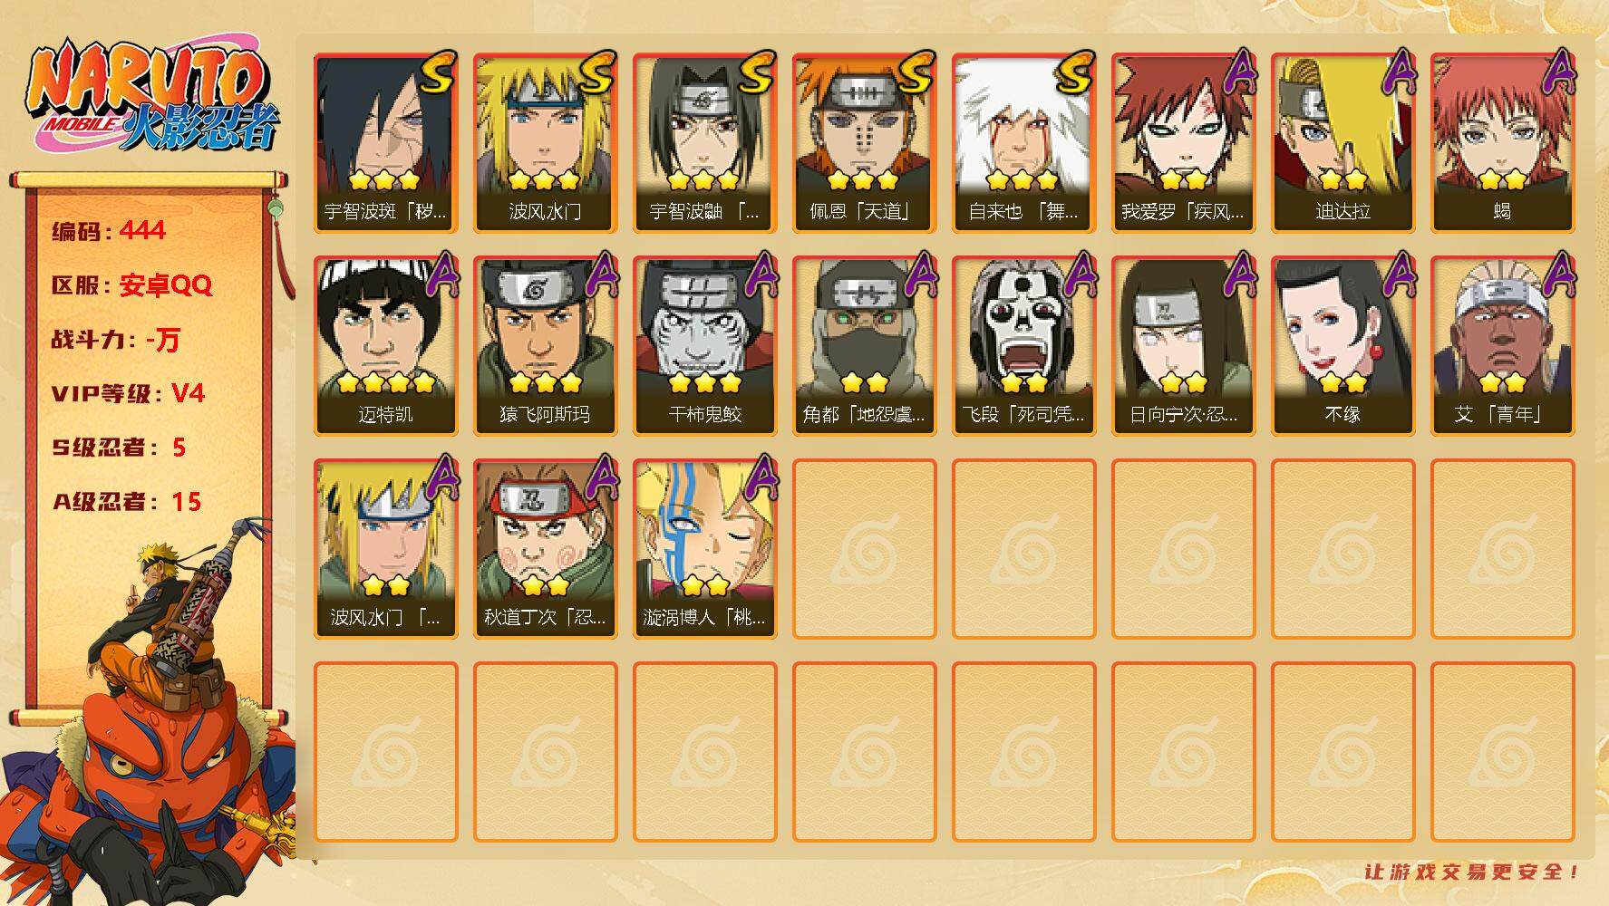Click the Naruto Mobile 火影忍者 logo

[x=152, y=98]
